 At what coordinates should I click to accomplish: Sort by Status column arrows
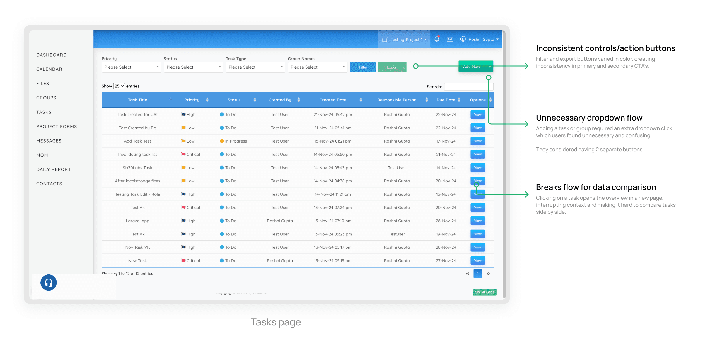point(255,100)
